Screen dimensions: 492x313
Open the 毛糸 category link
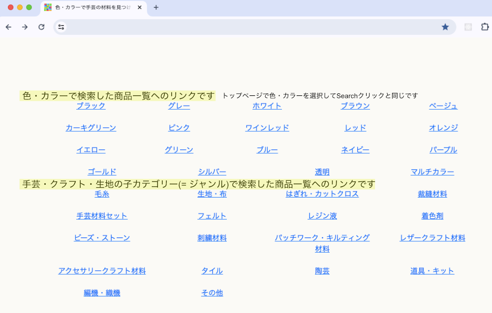click(x=102, y=194)
